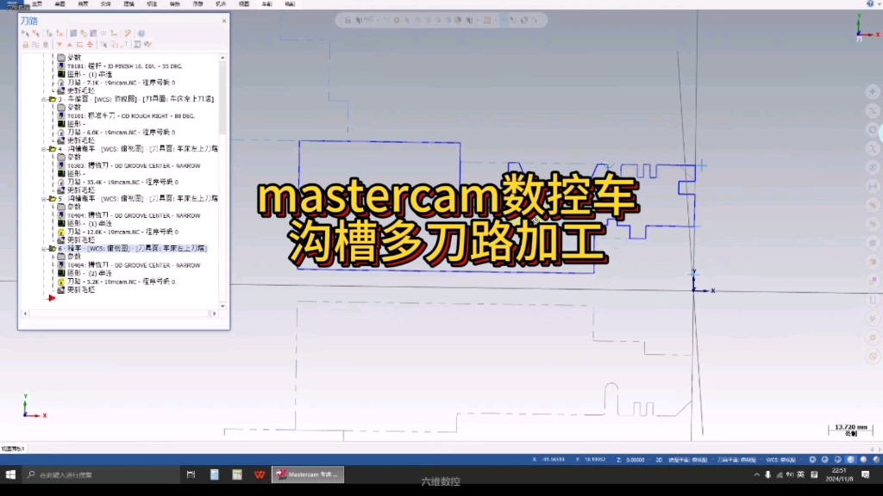Post the selected operations with the G1 icon
The height and width of the screenshot is (496, 883).
[103, 34]
